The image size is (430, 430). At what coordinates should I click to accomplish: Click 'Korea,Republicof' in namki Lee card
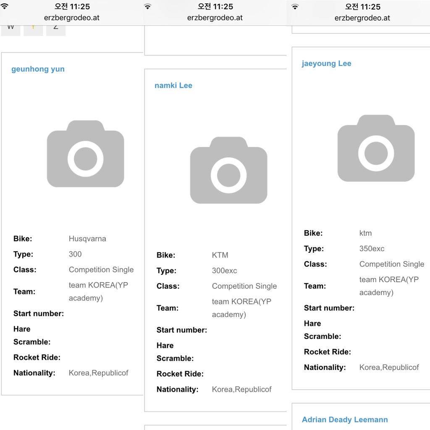click(241, 389)
